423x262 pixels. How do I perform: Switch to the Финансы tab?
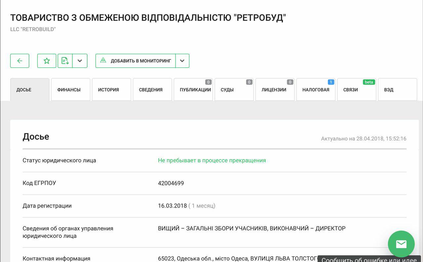pyautogui.click(x=70, y=90)
